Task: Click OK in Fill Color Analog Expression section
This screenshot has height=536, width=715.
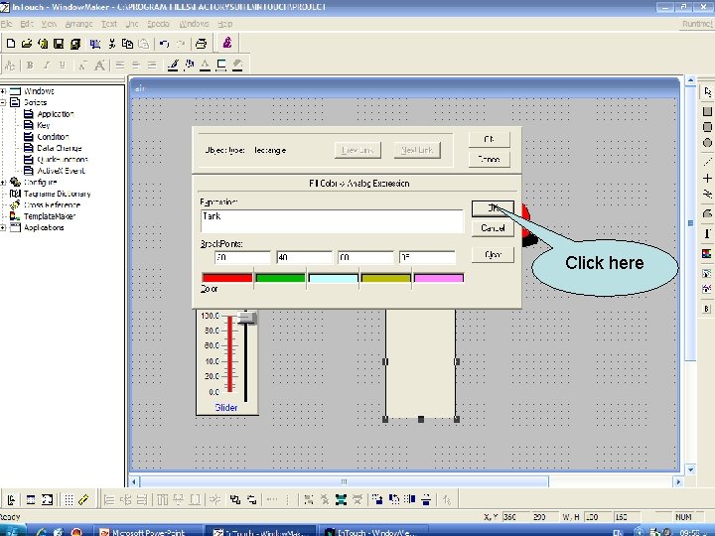Action: pos(493,208)
